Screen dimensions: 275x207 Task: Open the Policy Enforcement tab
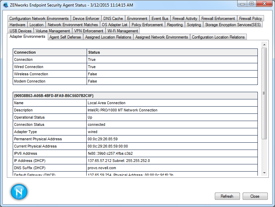coord(147,25)
